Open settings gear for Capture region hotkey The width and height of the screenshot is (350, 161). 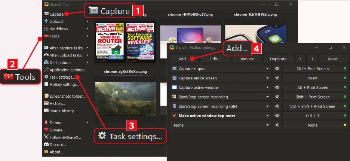[x=277, y=69]
